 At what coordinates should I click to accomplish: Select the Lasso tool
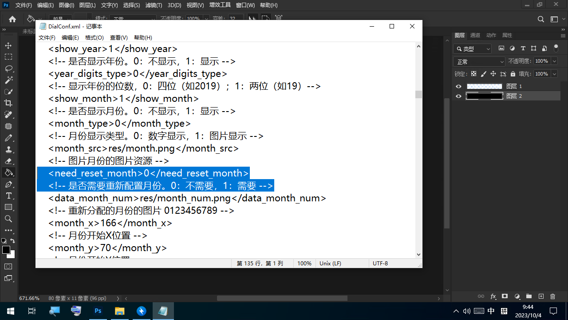coord(8,68)
